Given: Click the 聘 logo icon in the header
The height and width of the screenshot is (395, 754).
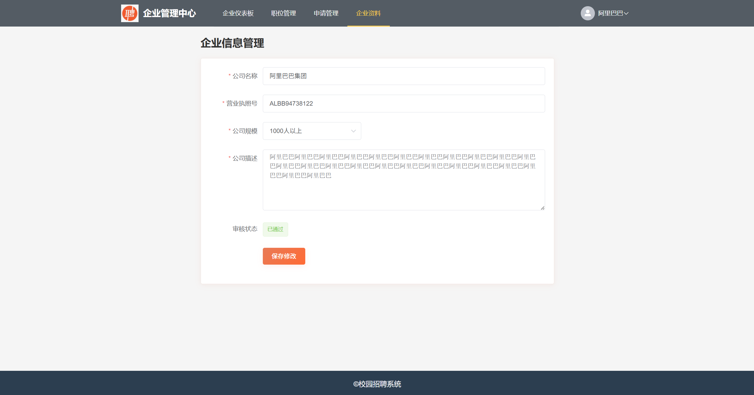Looking at the screenshot, I should point(129,13).
